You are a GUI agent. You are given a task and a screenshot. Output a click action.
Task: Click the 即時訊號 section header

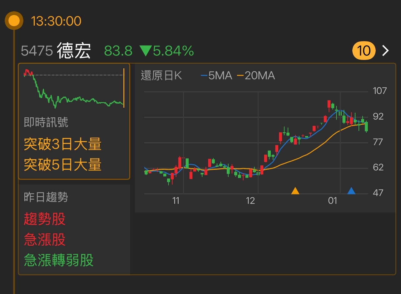click(x=46, y=122)
